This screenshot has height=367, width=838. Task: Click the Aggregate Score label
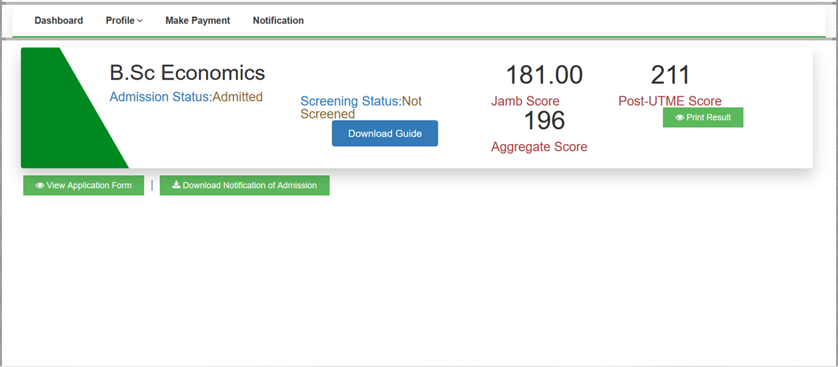click(539, 147)
